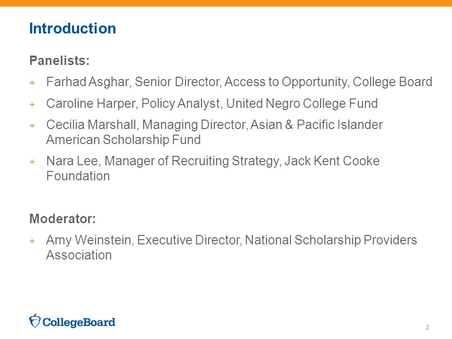Click the plus bullet beside Farhad Asghar
The width and height of the screenshot is (452, 339).
tap(32, 83)
